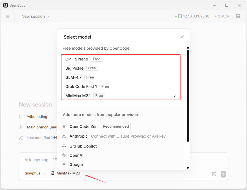The width and height of the screenshot is (247, 190).
Task: Click the Google provider sparkle icon
Action: click(x=64, y=164)
